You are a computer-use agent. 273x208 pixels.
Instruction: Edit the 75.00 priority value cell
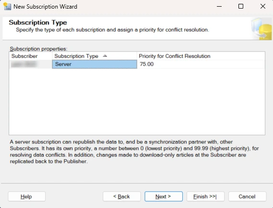pyautogui.click(x=201, y=64)
